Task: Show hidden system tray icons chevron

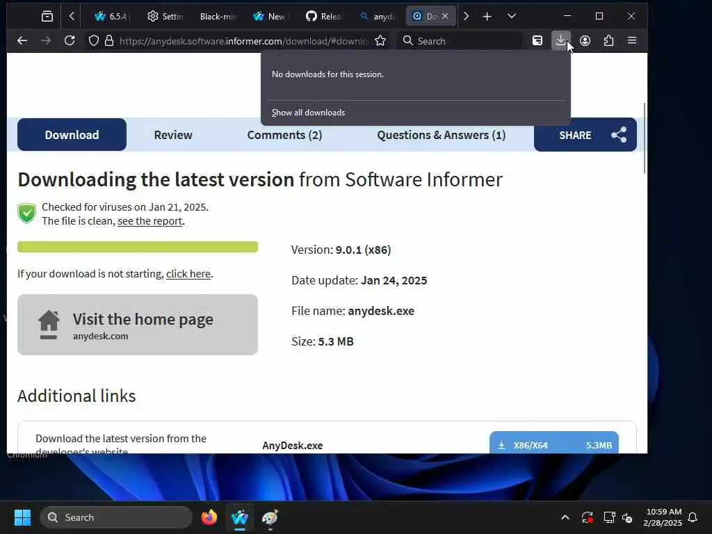Action: coord(565,517)
